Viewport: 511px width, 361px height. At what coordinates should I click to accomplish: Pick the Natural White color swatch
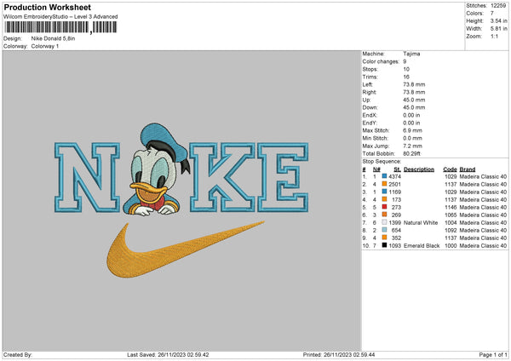[x=385, y=222]
